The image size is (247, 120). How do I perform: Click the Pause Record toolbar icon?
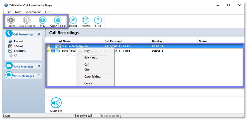pos(27,20)
